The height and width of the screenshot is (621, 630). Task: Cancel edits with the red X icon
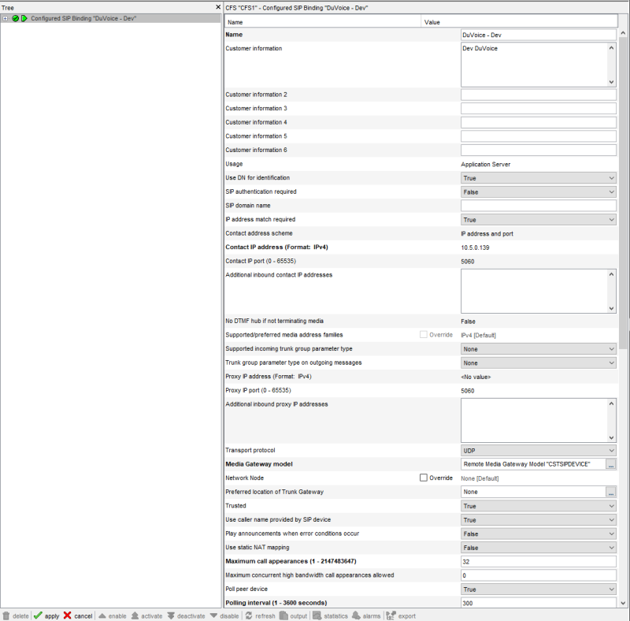[67, 615]
